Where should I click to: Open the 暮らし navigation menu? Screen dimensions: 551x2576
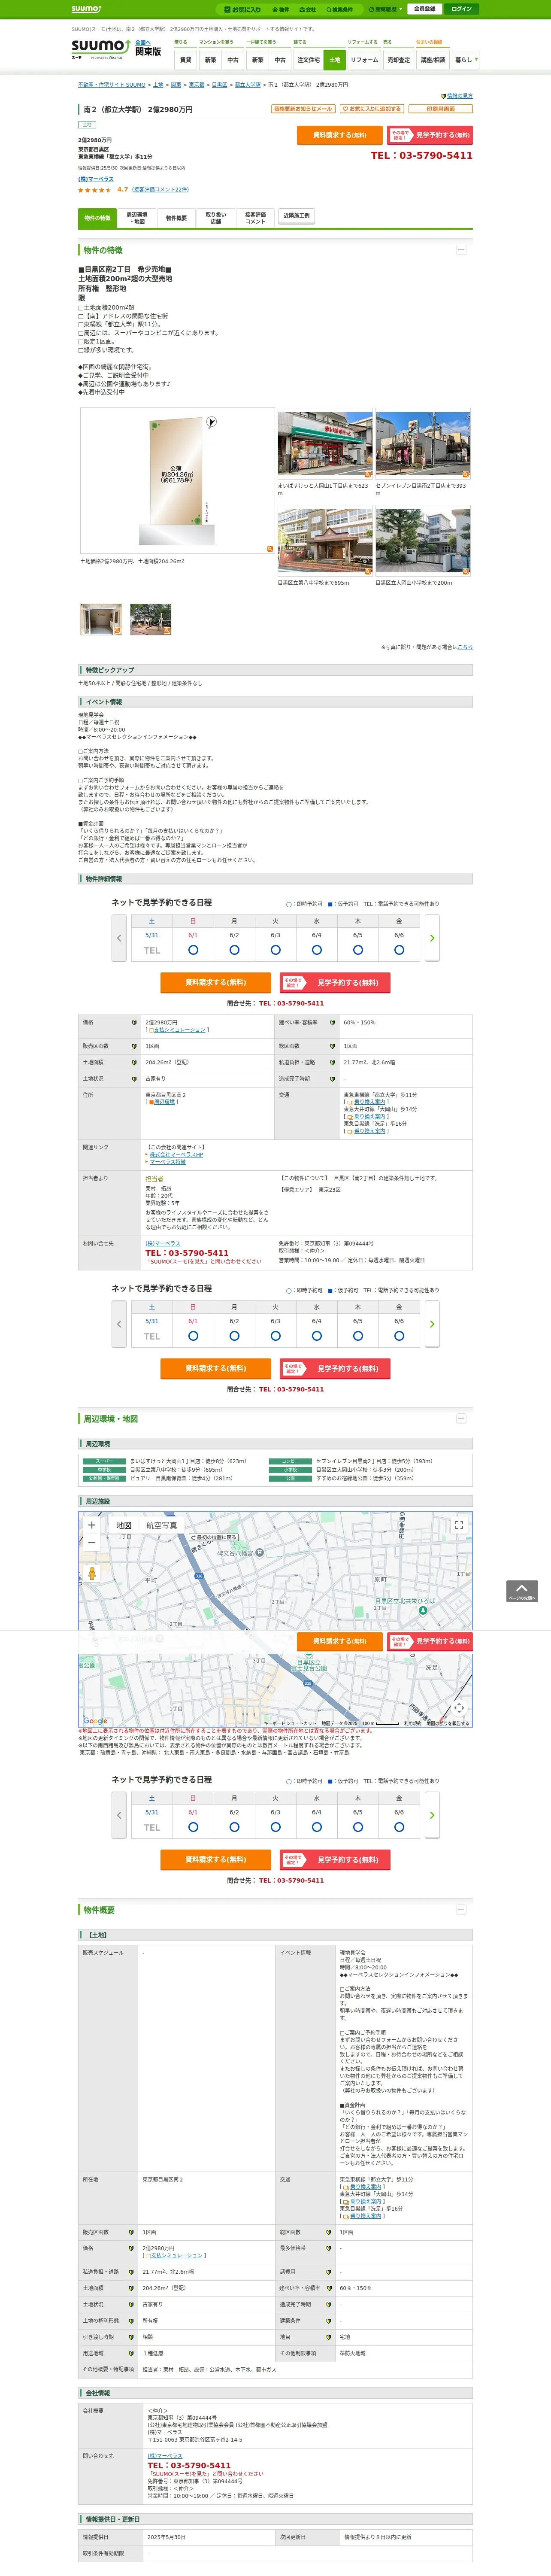[x=465, y=60]
